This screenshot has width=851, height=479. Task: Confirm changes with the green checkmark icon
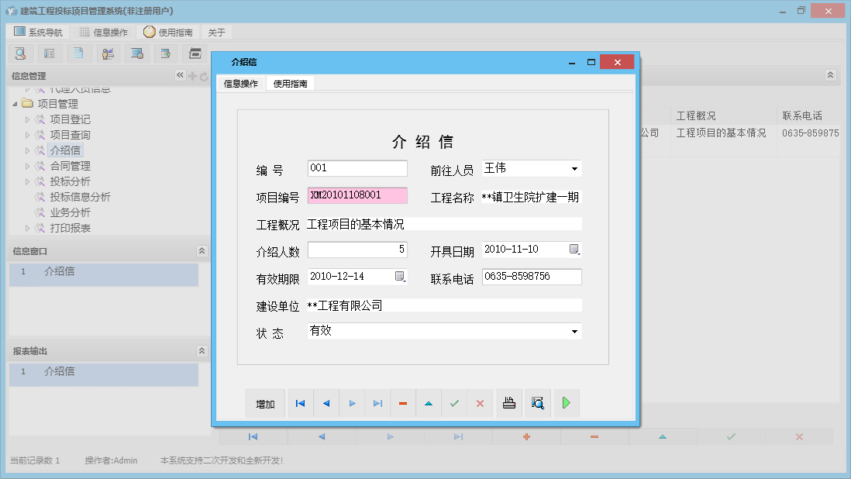[x=455, y=403]
